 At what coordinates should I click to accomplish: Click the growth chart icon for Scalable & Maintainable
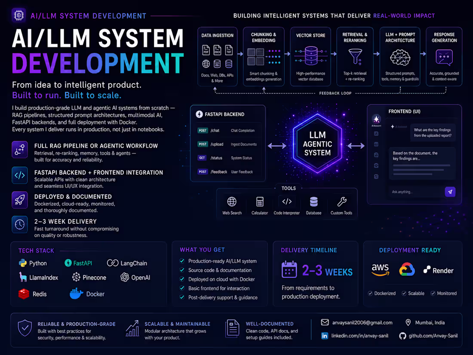point(132,328)
